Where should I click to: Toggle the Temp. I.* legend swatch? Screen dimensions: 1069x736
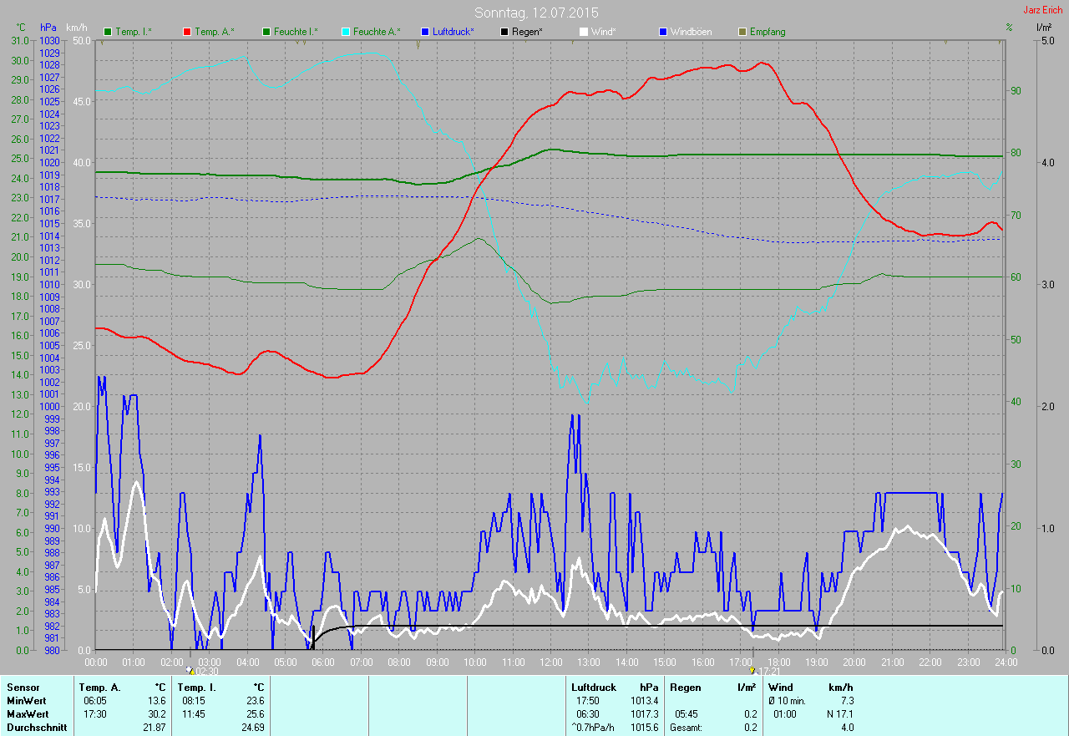pos(108,32)
